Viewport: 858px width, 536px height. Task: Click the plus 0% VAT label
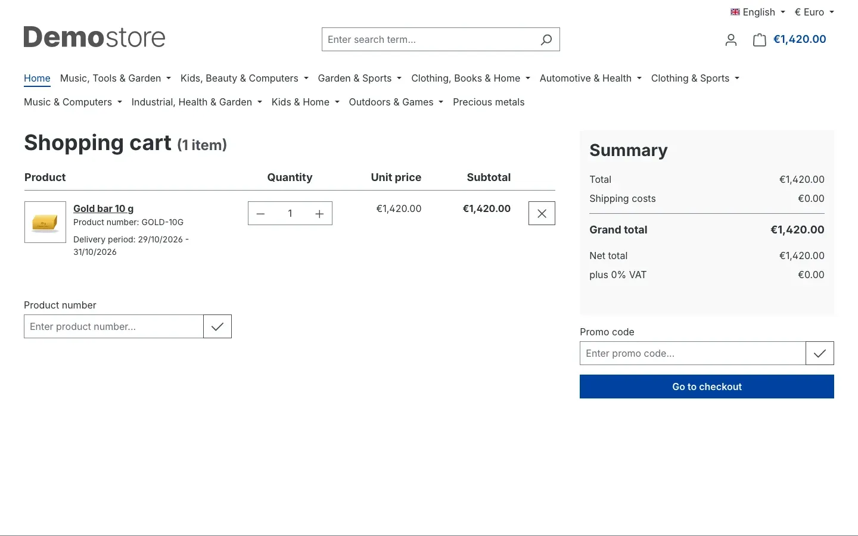pos(618,275)
